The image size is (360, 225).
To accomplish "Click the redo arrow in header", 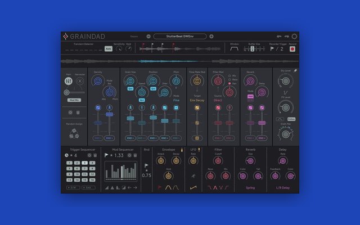I will [x=286, y=36].
